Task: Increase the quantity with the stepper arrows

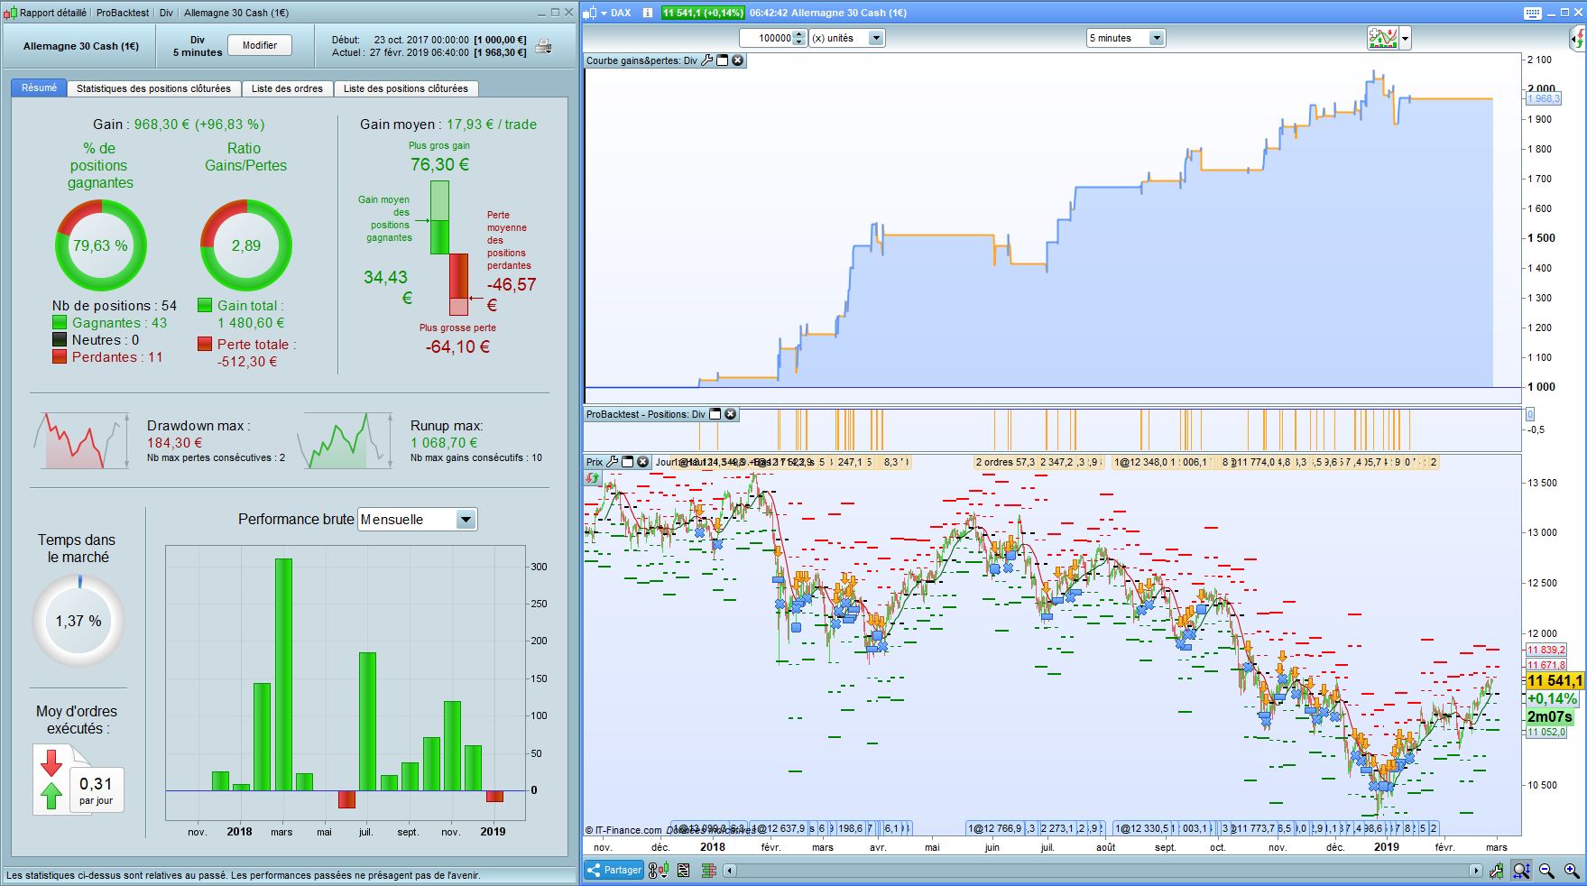Action: point(799,34)
